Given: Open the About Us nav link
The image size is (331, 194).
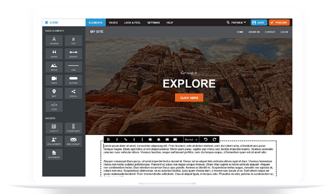Looking at the screenshot, I should [x=254, y=32].
